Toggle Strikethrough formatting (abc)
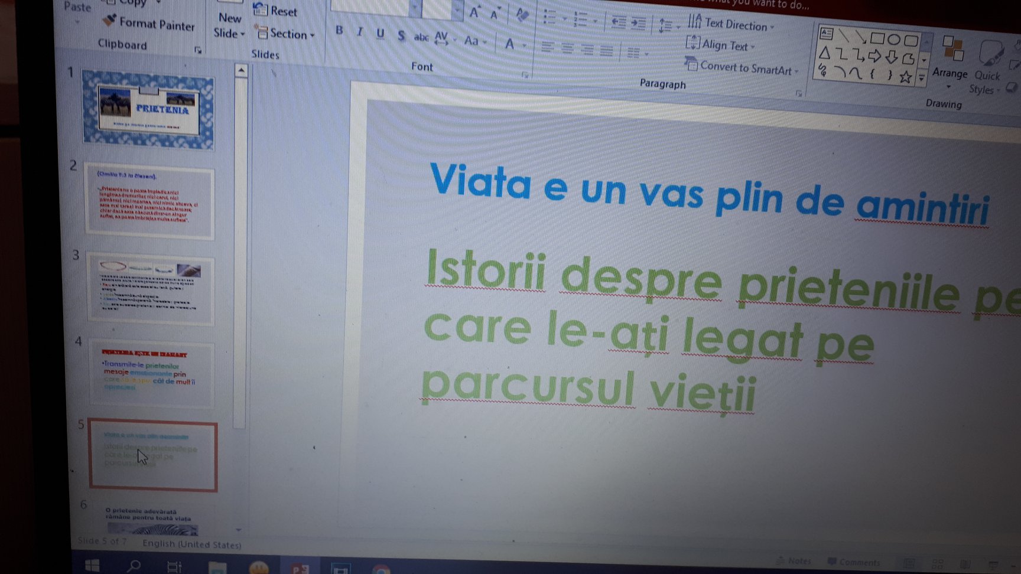 coord(421,37)
